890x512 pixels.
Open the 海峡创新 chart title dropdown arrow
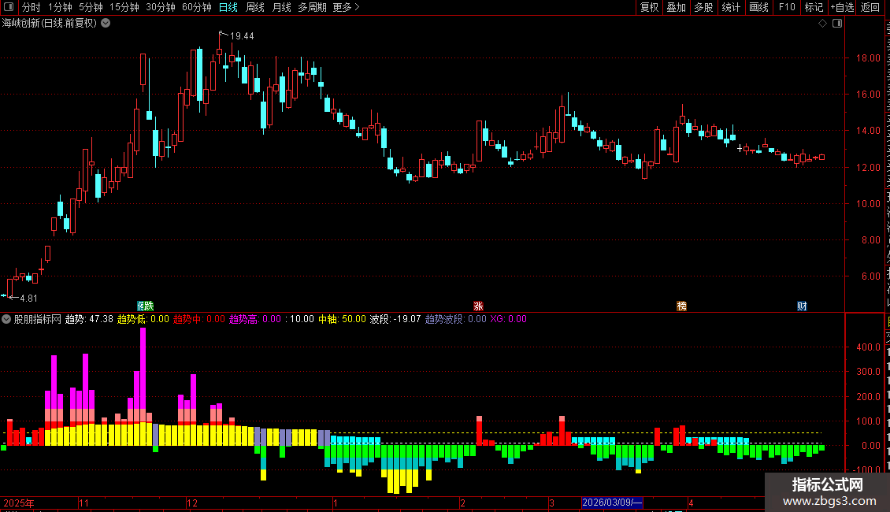point(106,24)
